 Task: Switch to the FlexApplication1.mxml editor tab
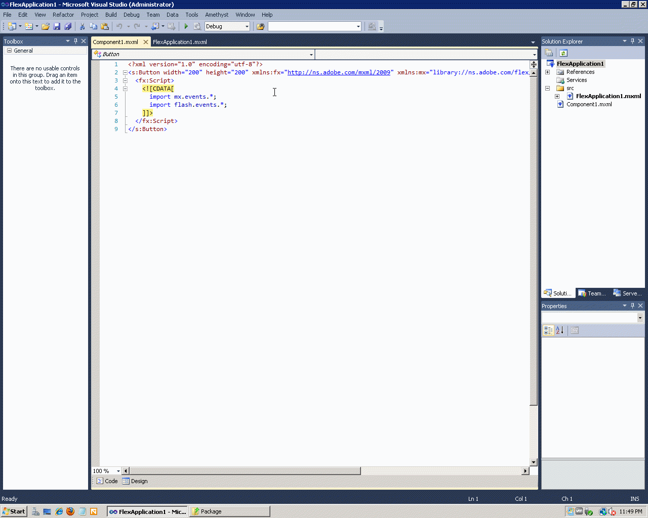point(180,42)
